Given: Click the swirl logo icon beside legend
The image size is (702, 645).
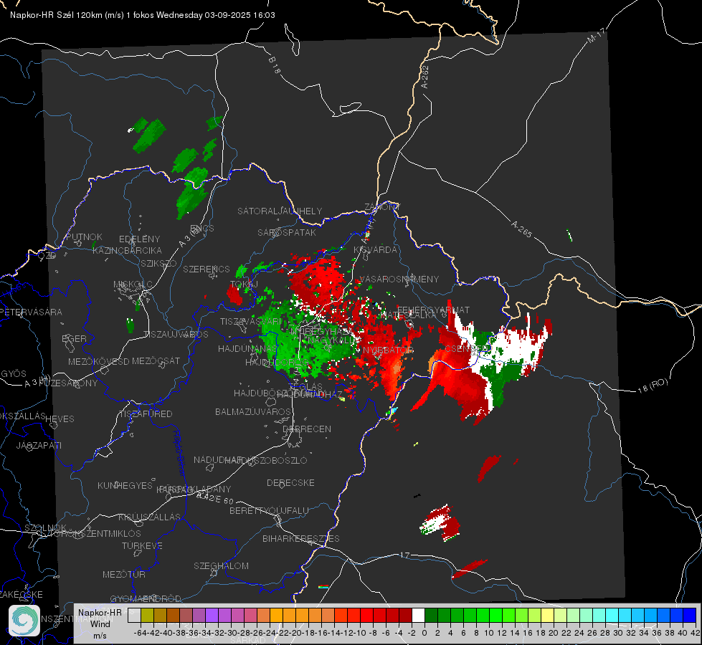Looking at the screenshot, I should tap(24, 621).
